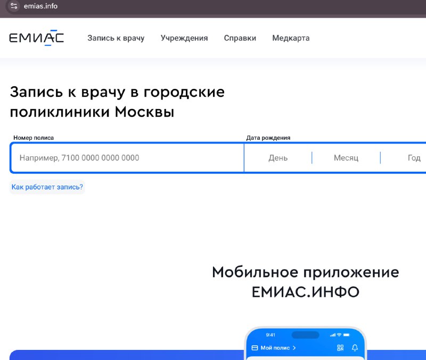Open the site information icon beside emias.info
The height and width of the screenshot is (360, 426).
[14, 6]
